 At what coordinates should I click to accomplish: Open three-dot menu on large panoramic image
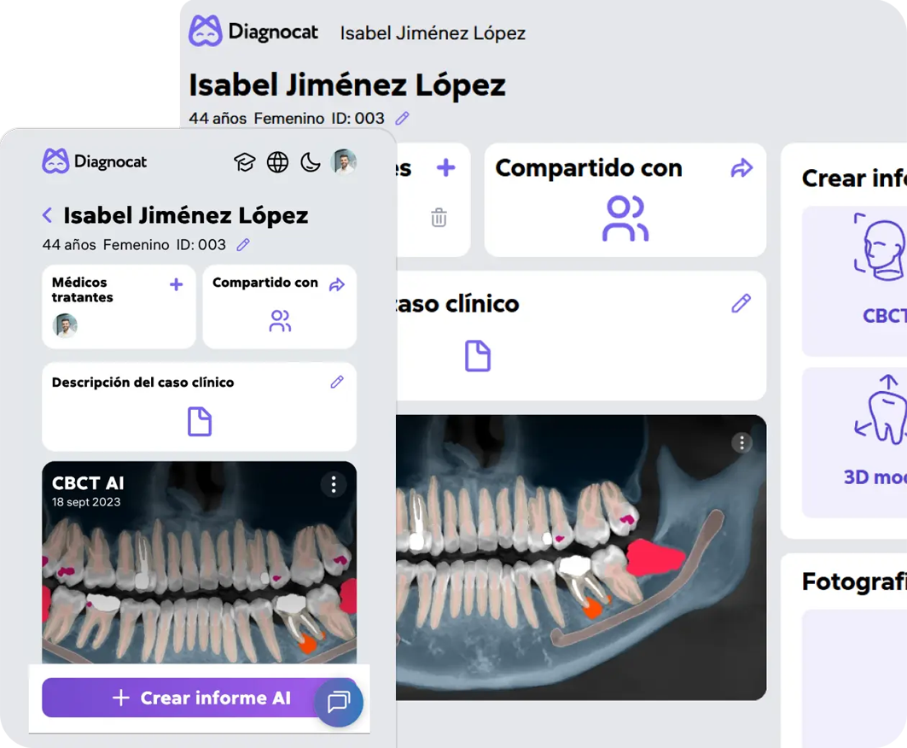click(x=741, y=442)
